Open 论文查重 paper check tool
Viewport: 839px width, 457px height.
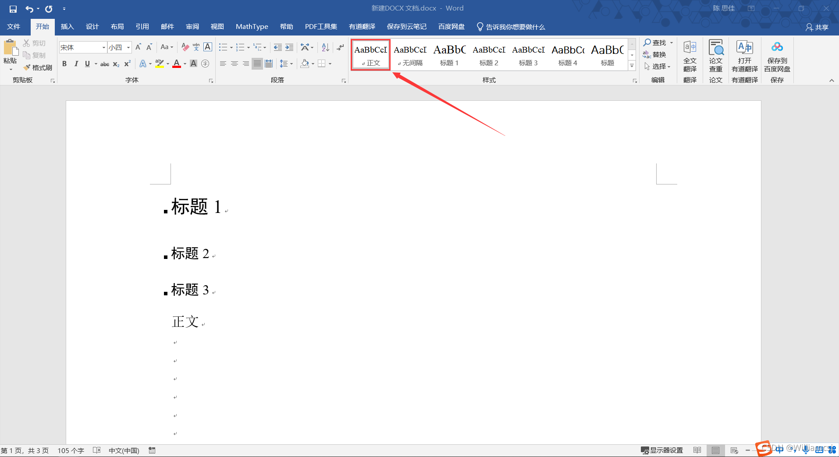coord(716,57)
